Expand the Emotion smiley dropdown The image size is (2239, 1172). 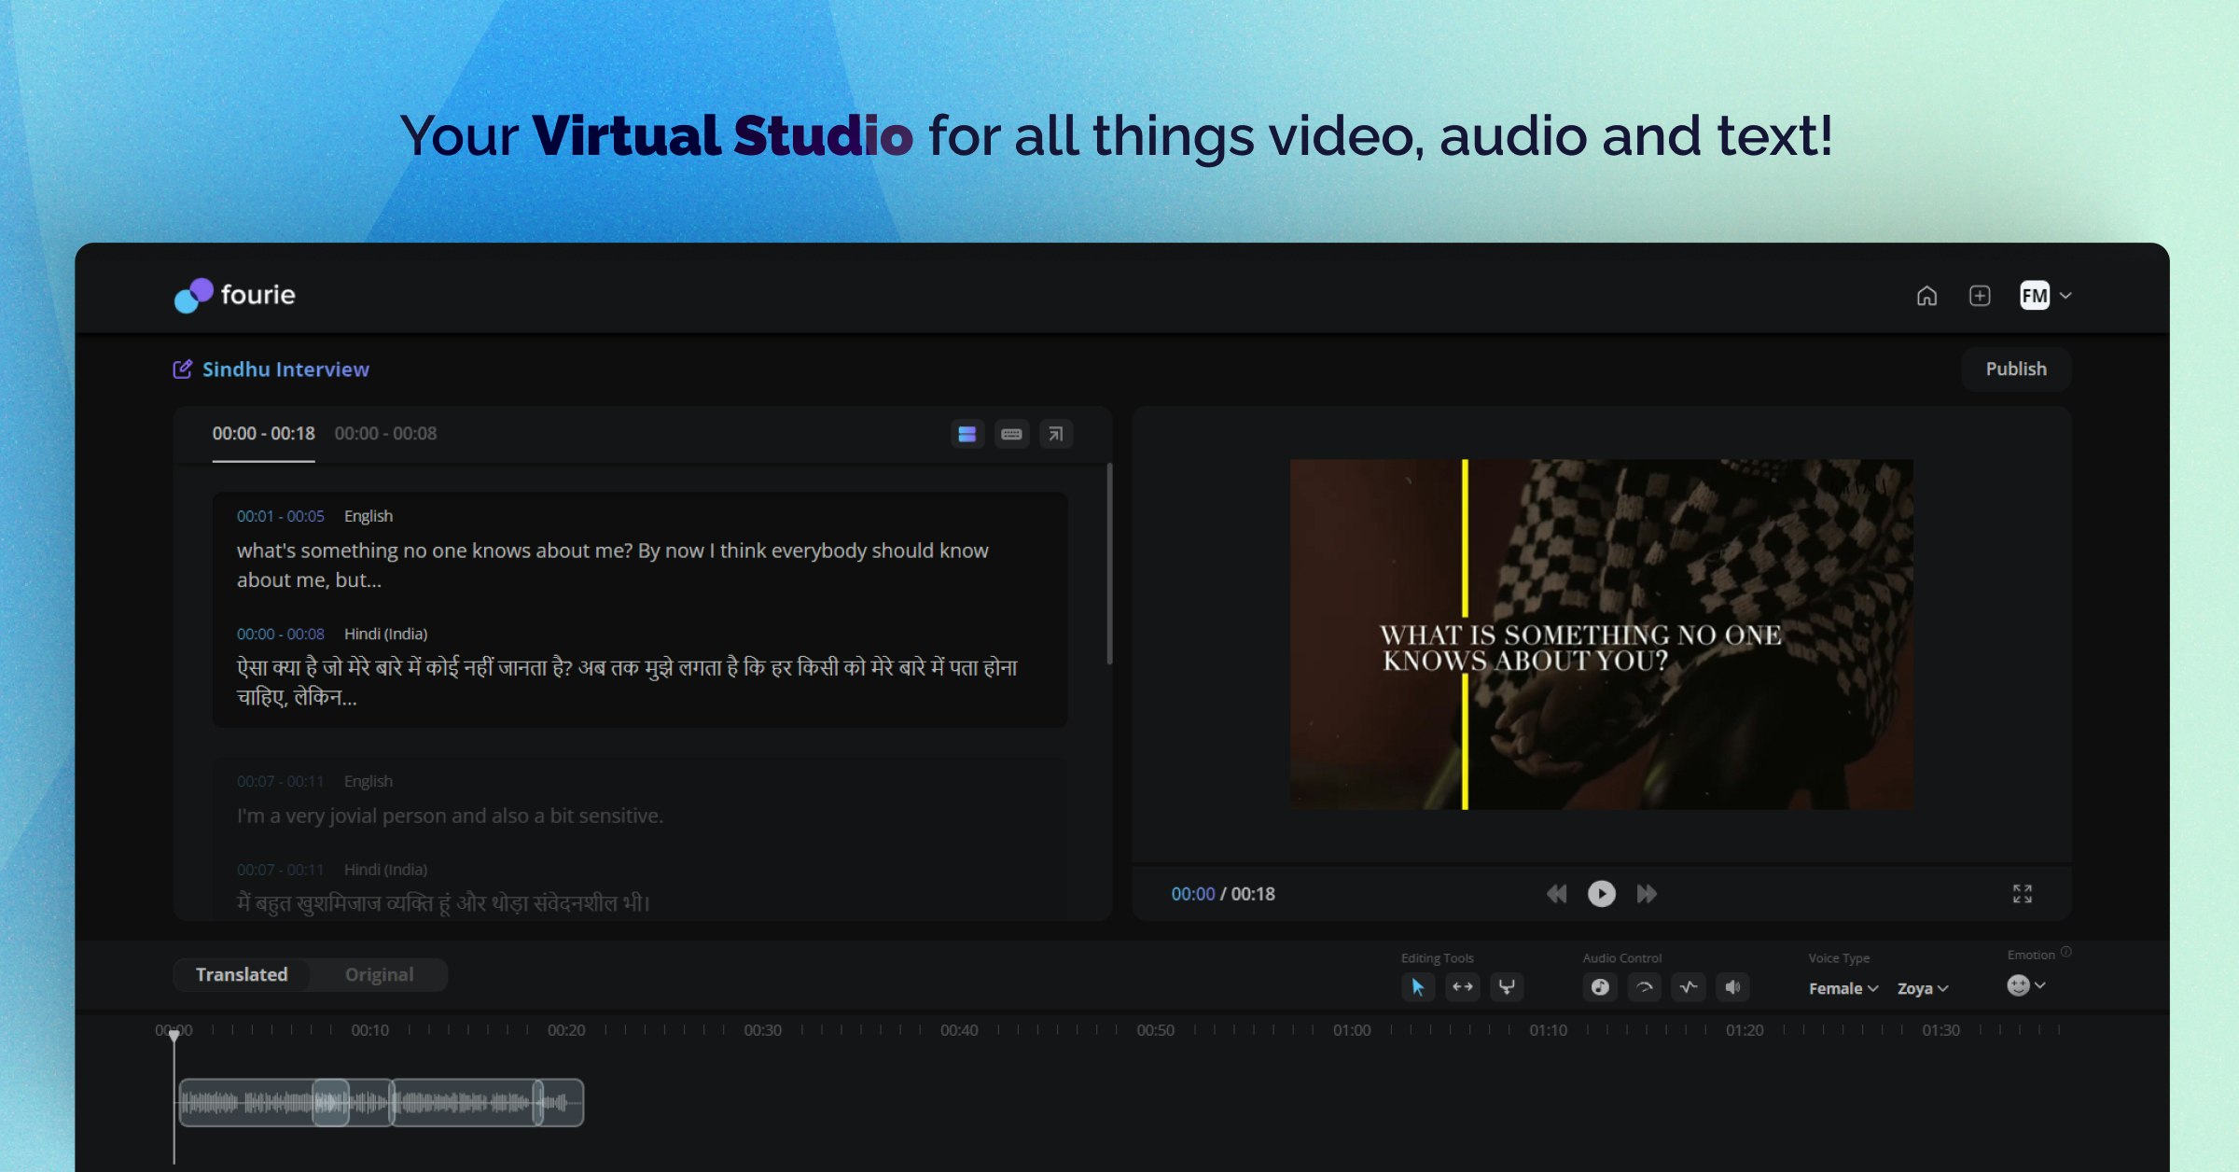[2026, 985]
